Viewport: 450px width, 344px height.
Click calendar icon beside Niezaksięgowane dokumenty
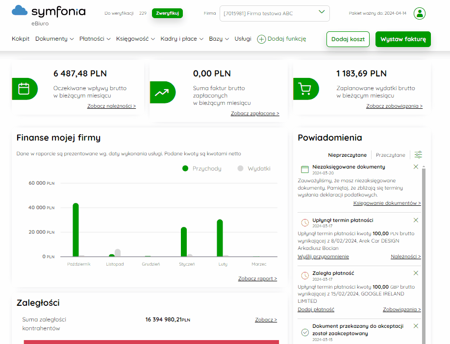(305, 169)
